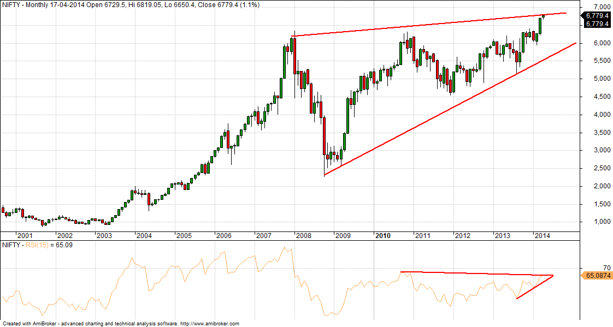613x327 pixels.
Task: Select the orange 65.0874 RSI value tag
Action: coord(597,276)
